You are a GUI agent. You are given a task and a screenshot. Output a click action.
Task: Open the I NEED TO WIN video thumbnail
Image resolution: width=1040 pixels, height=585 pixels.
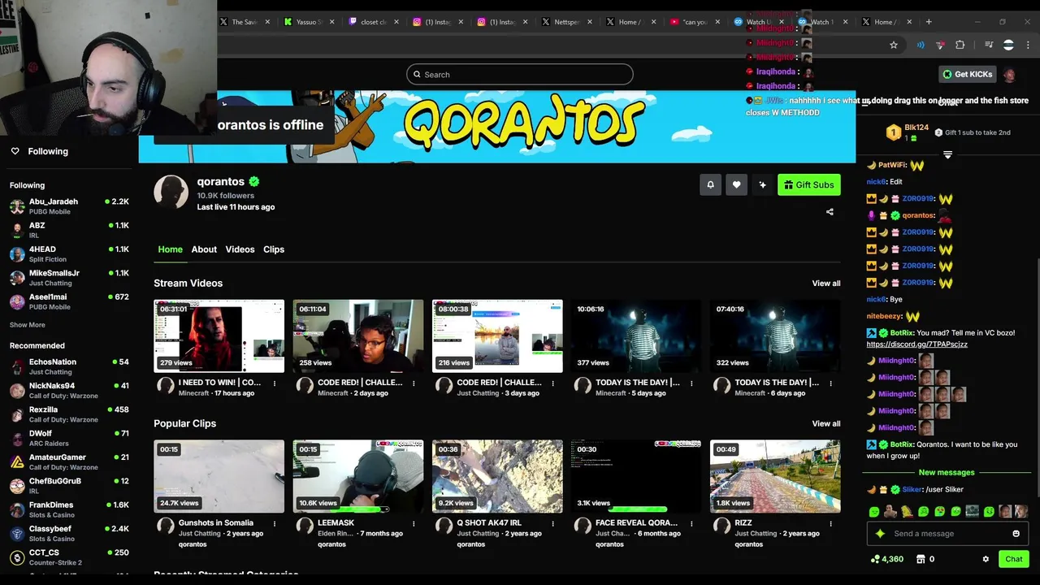pos(219,336)
